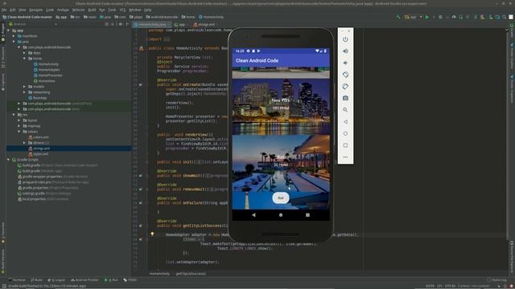Expand the networking package
515x289 pixels.
pos(24,92)
